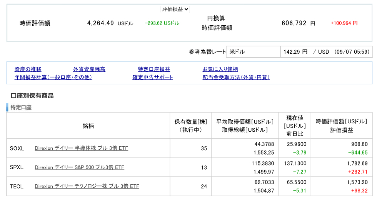
Task: Open お気に入り銘柄 favorites link
Action: point(220,69)
